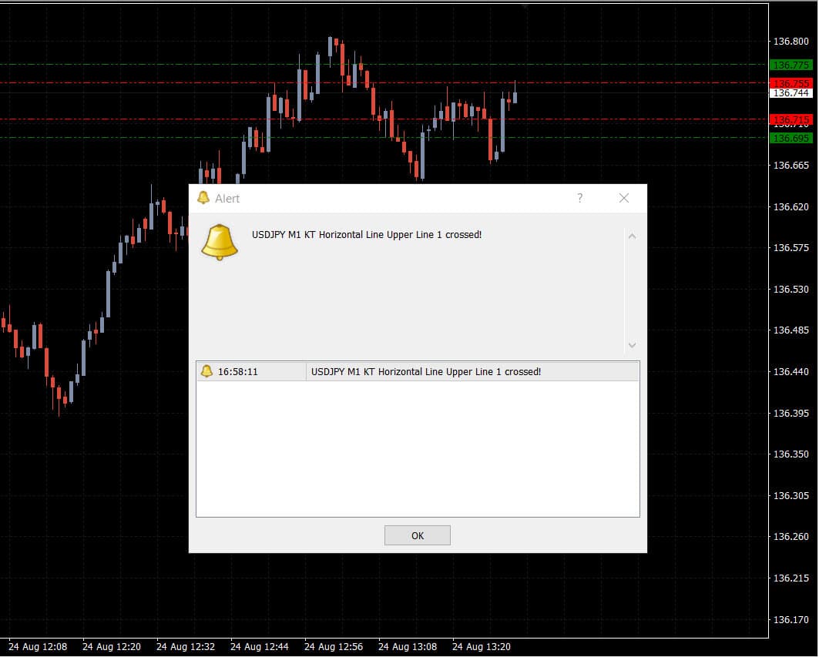
Task: Click the 136.695 green price label
Action: click(x=791, y=138)
